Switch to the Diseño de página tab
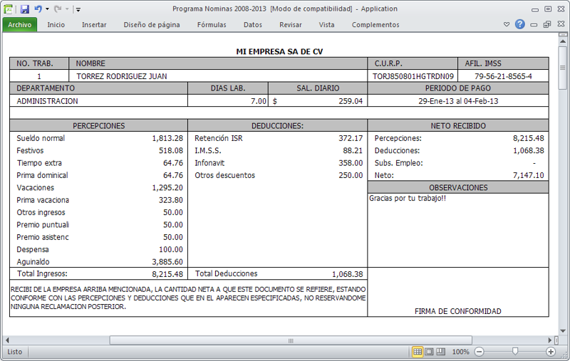This screenshot has height=361, width=570. point(152,24)
